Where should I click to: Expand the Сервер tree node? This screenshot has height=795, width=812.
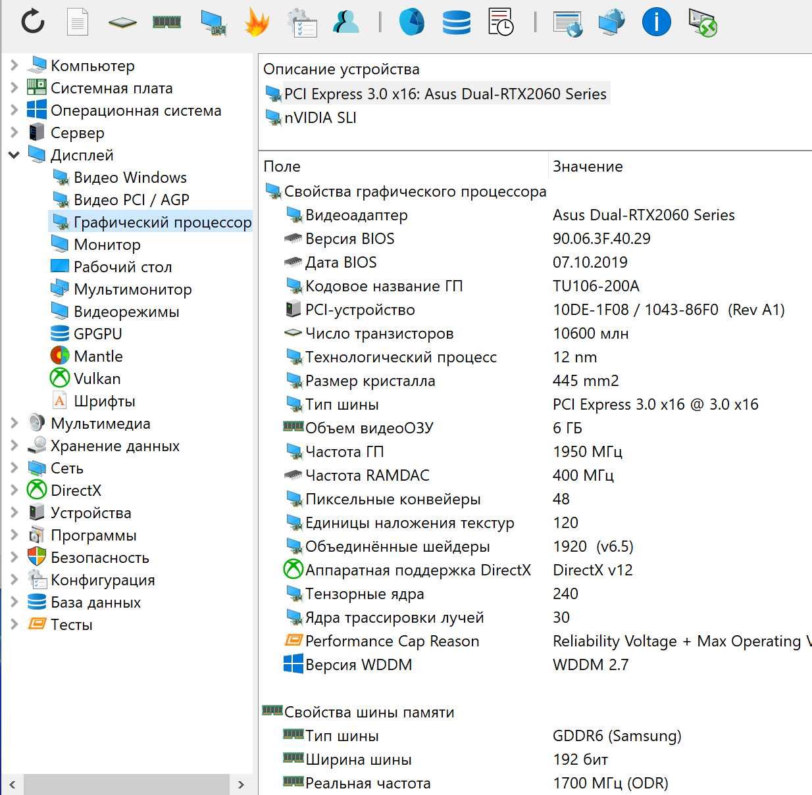click(x=14, y=133)
